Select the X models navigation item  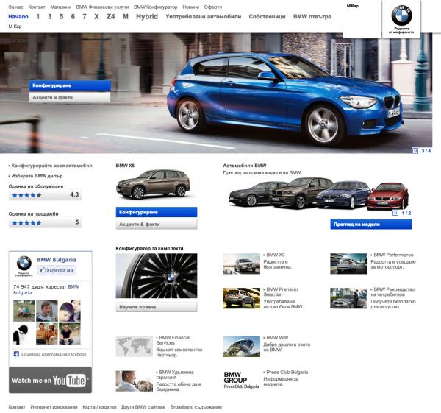coord(96,17)
